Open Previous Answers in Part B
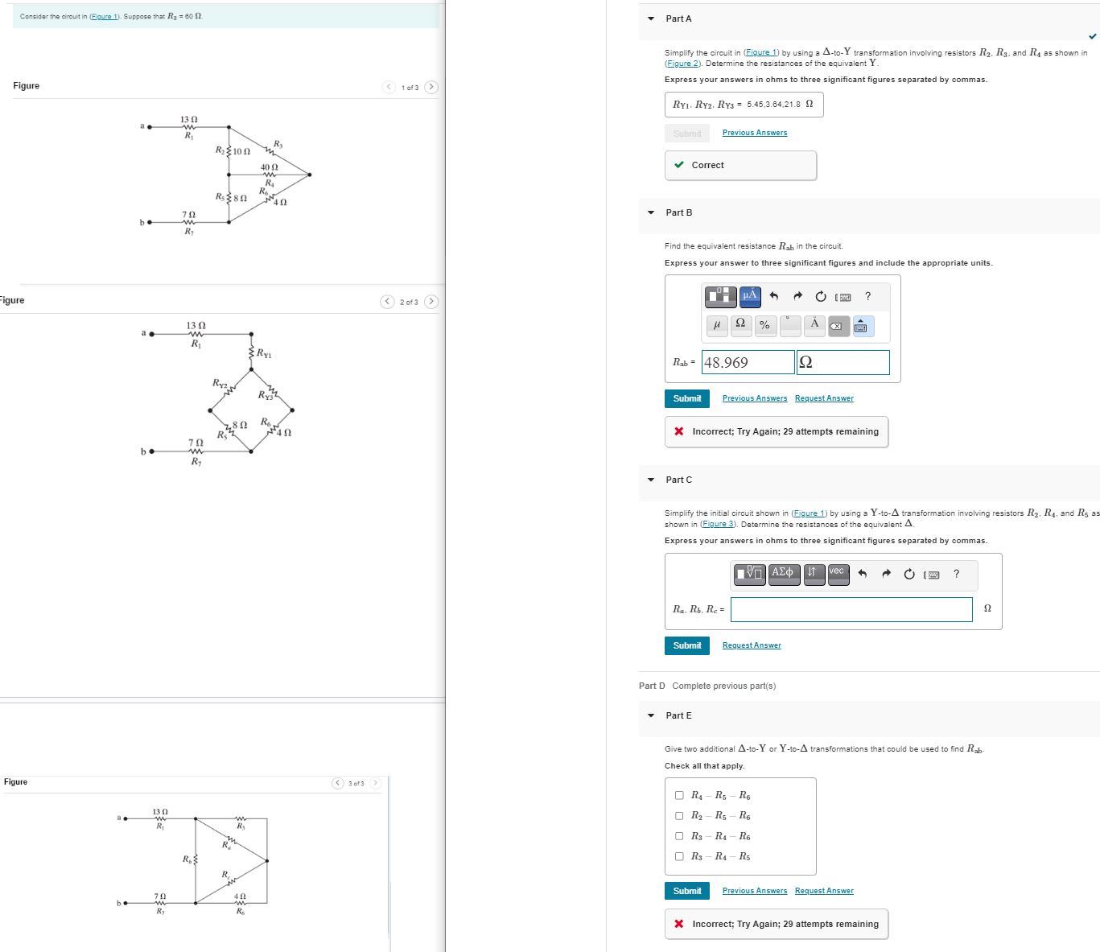The image size is (1100, 952). pos(753,398)
